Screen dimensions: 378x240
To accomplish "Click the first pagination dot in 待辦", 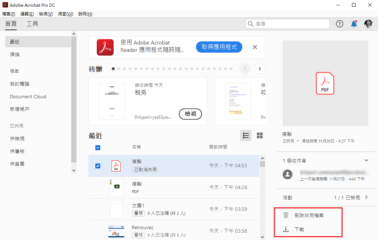I will click(113, 69).
